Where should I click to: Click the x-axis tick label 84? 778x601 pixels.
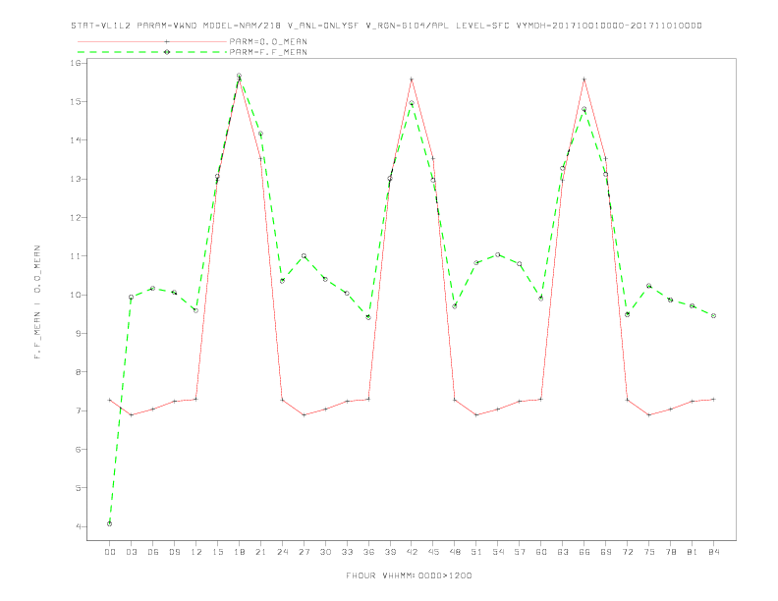(714, 552)
